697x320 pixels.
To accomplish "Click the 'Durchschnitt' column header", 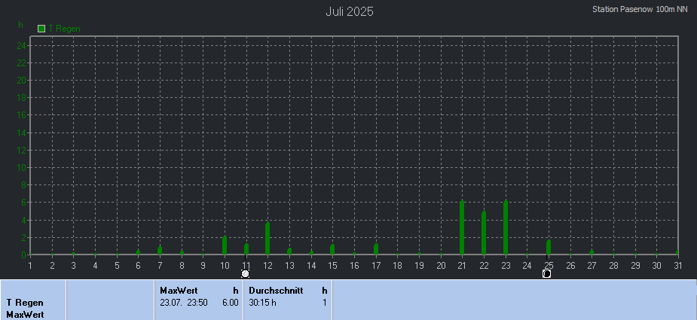I will tap(276, 291).
